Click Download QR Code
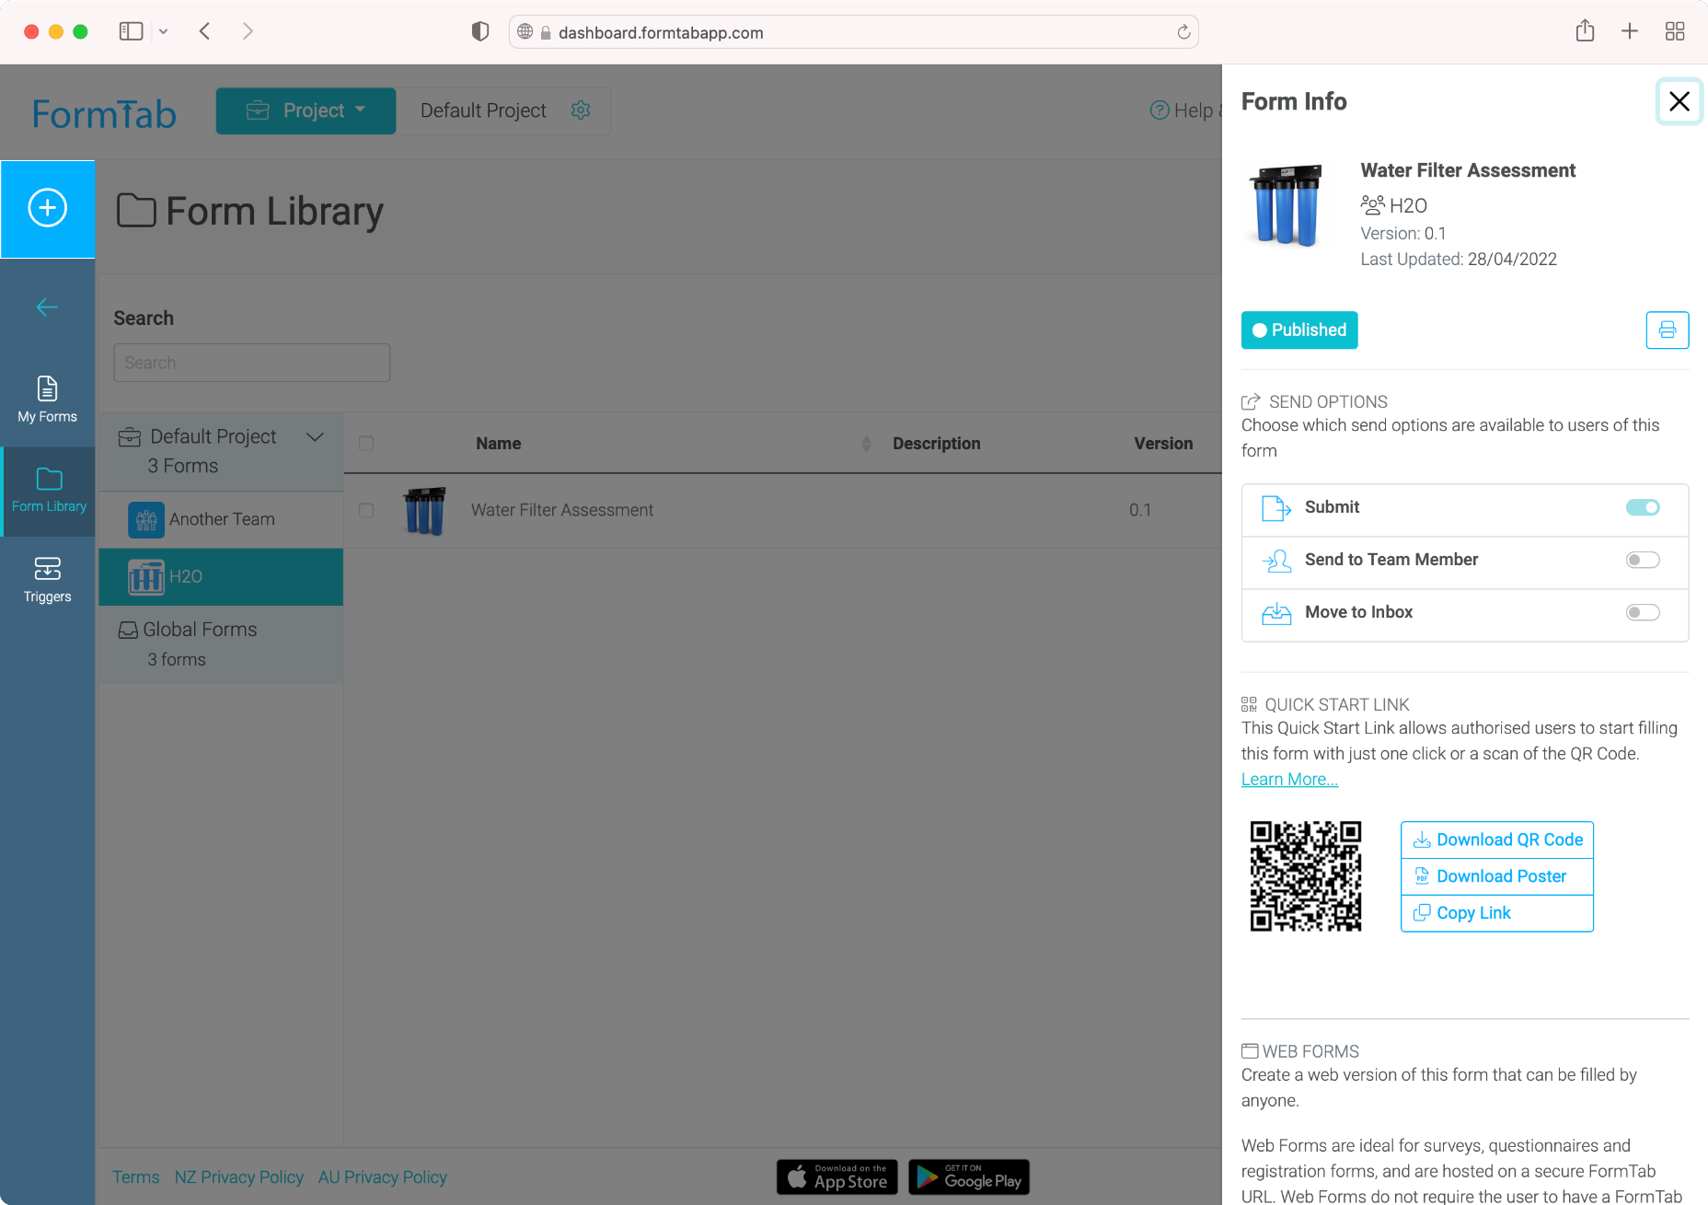Screen dimensions: 1708x1205 click(x=1497, y=840)
